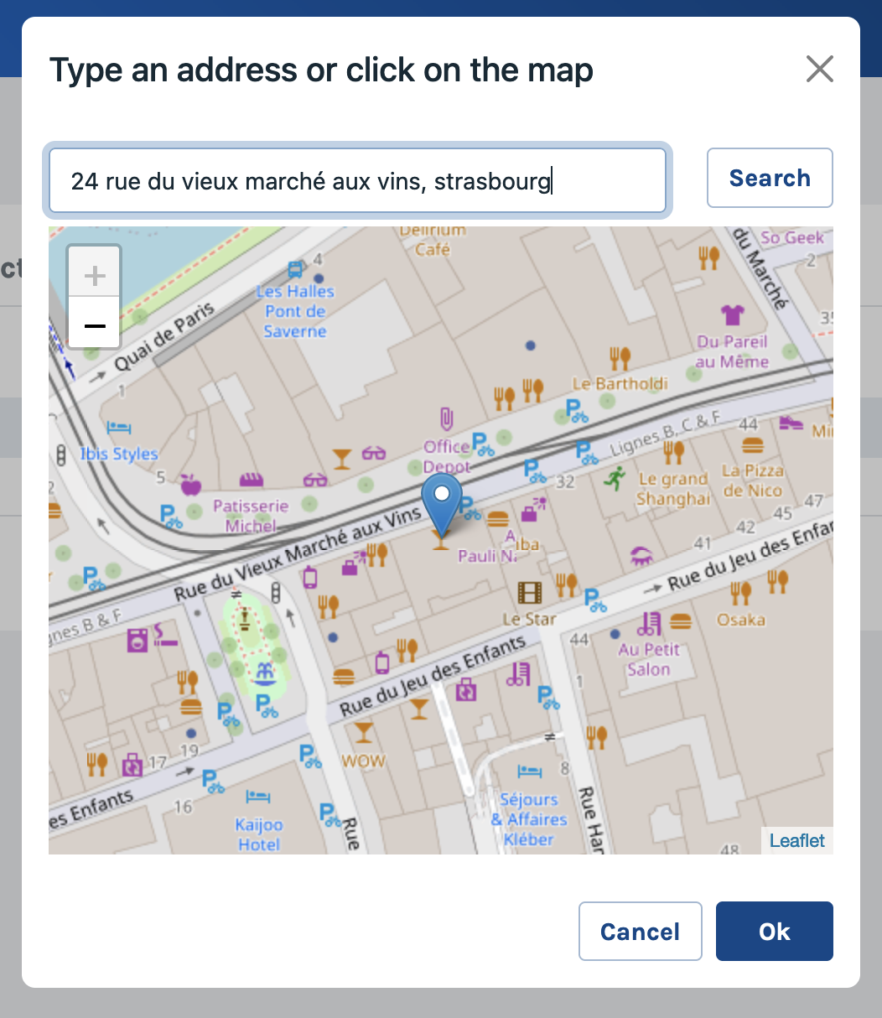
Task: Click the Patisserie Michel shop icon
Action: pyautogui.click(x=252, y=480)
